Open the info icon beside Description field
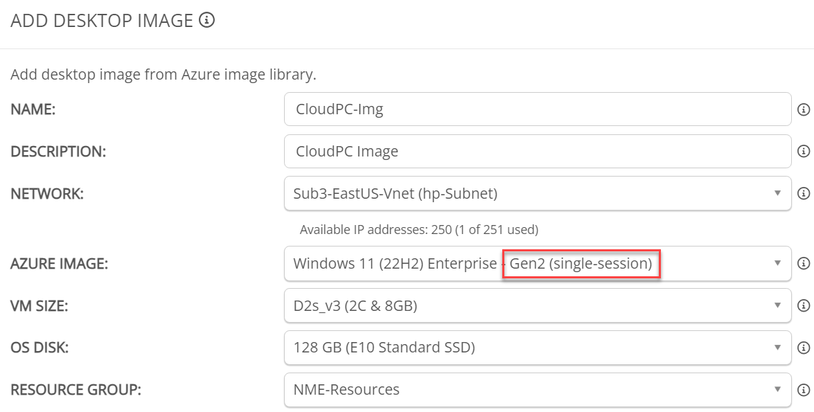 804,151
